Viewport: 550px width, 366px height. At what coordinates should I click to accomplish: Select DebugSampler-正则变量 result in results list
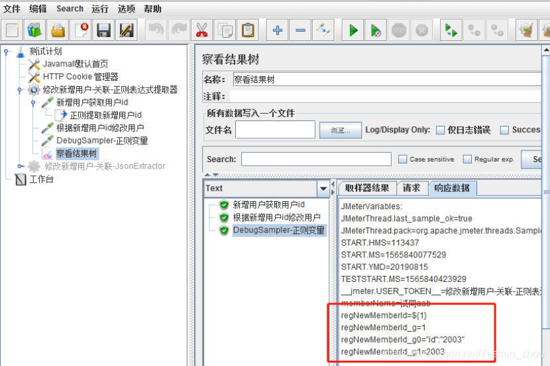click(x=279, y=230)
